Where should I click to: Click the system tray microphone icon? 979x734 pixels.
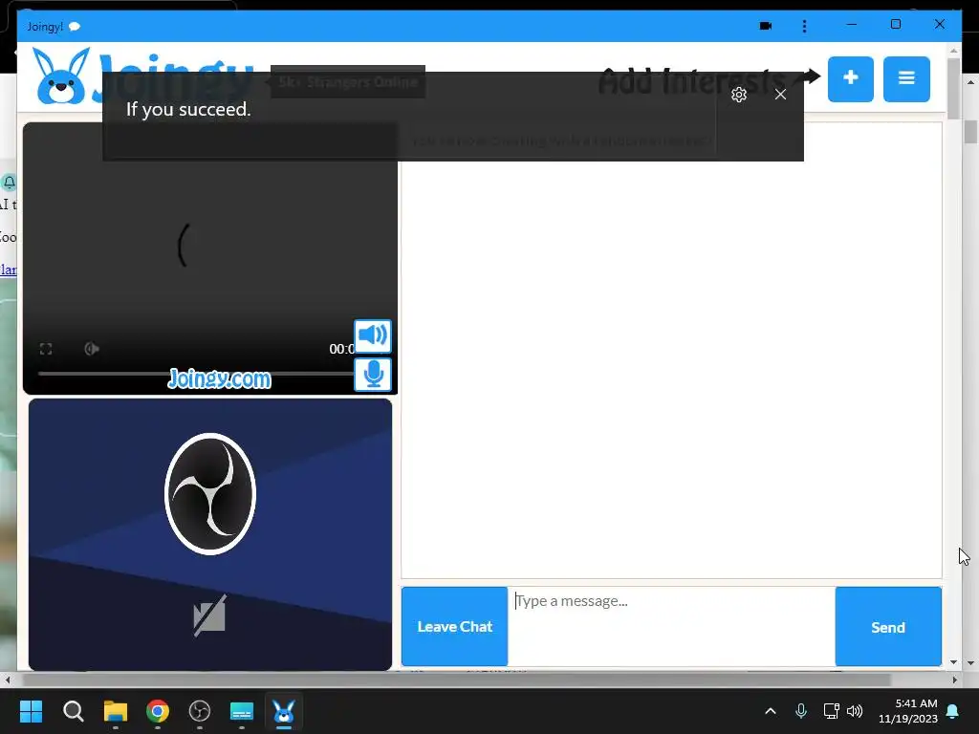tap(801, 711)
